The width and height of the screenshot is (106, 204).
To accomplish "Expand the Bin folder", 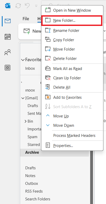I will [25, 121].
